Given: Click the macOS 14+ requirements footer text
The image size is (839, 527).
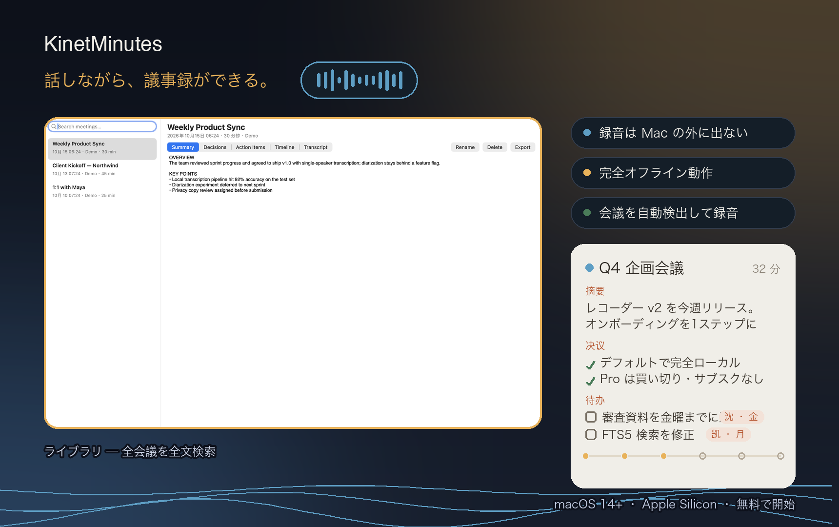Looking at the screenshot, I should pos(675,504).
